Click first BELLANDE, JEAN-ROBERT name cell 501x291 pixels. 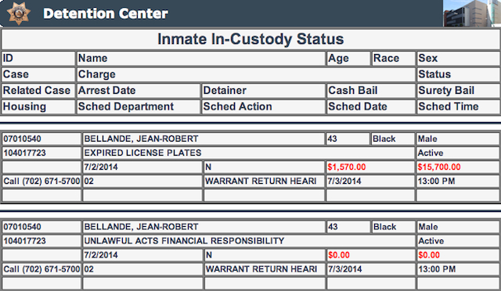(x=204, y=139)
